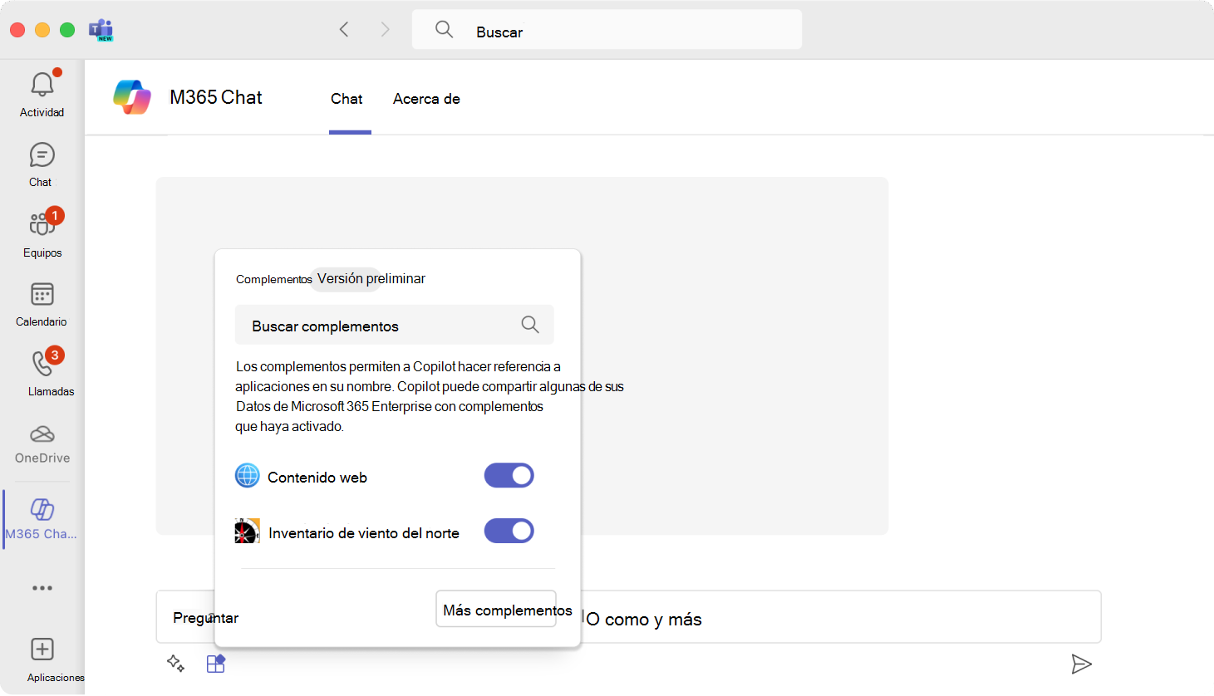Switch to the Acerca de tab
1214x696 pixels.
click(x=426, y=99)
